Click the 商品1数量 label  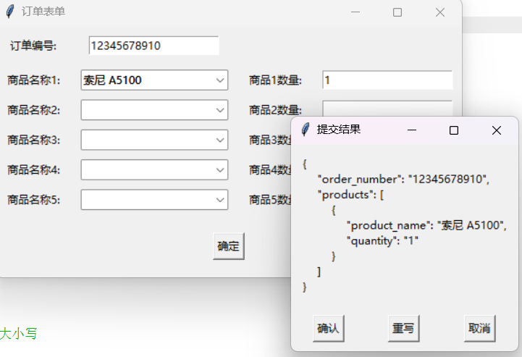click(x=275, y=80)
